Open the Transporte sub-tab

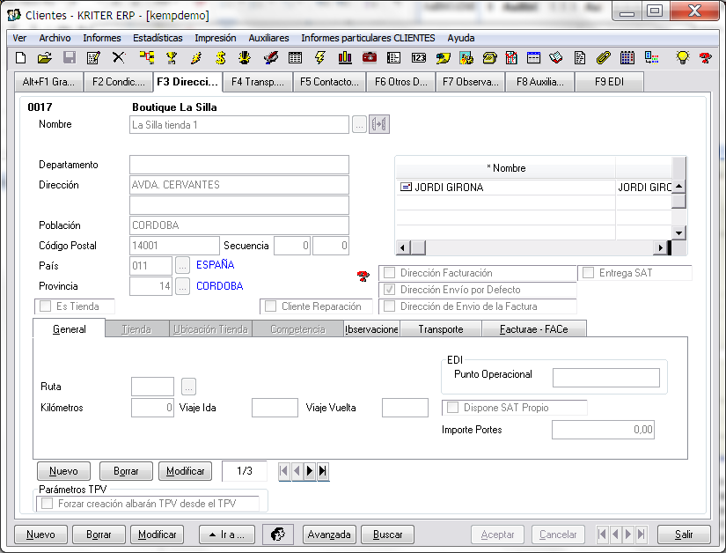coord(441,329)
